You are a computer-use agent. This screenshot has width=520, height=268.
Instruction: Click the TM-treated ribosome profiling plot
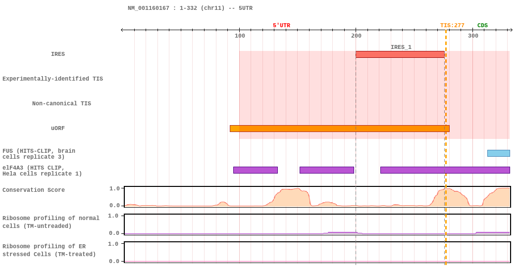click(x=317, y=253)
